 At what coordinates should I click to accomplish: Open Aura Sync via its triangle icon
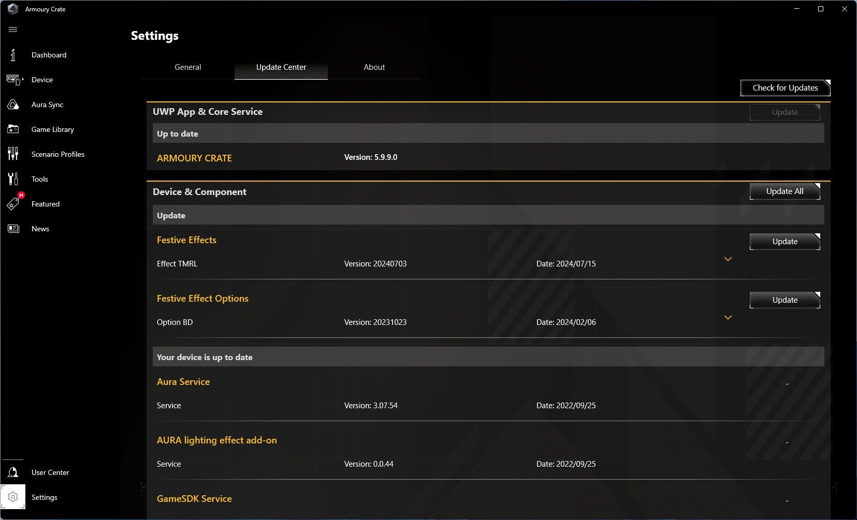(13, 105)
